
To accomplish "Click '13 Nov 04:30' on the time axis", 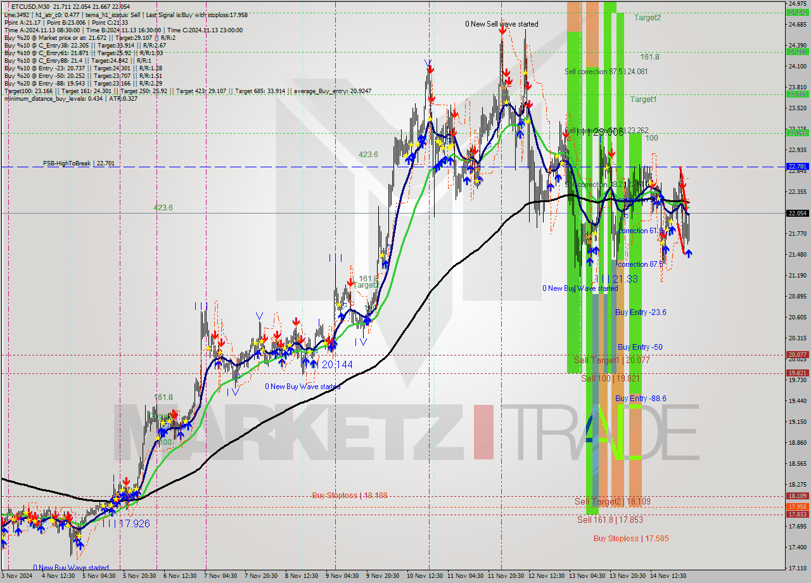I will point(587,576).
